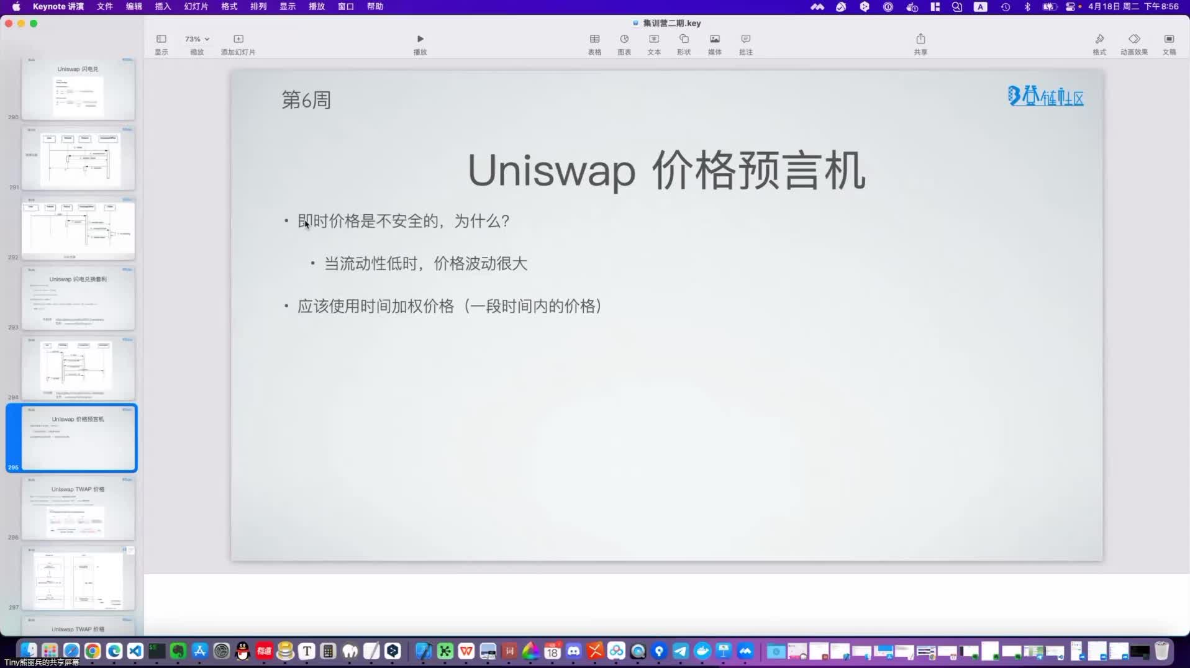
Task: Open the 排列 menu
Action: coord(258,7)
